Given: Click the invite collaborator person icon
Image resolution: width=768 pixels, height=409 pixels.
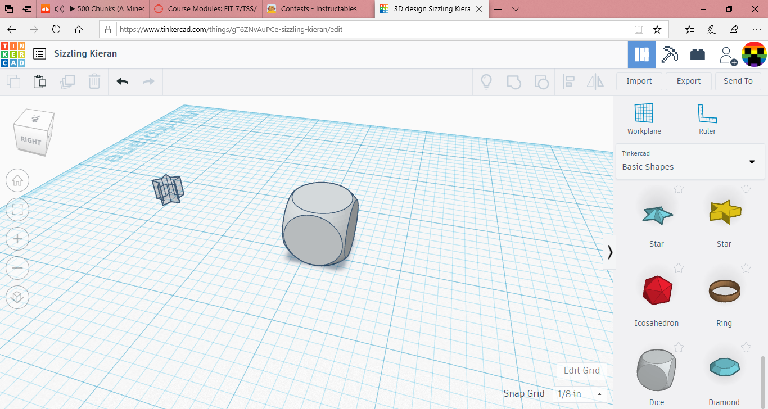Looking at the screenshot, I should point(727,55).
